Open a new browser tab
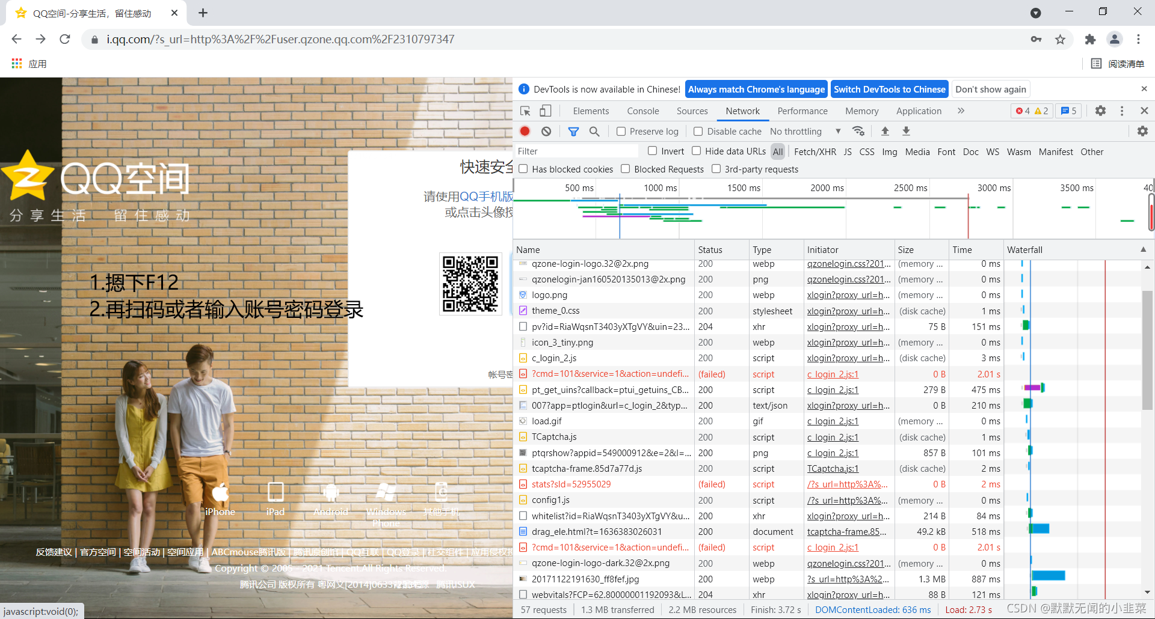Screen dimensions: 1155x619 click(203, 13)
